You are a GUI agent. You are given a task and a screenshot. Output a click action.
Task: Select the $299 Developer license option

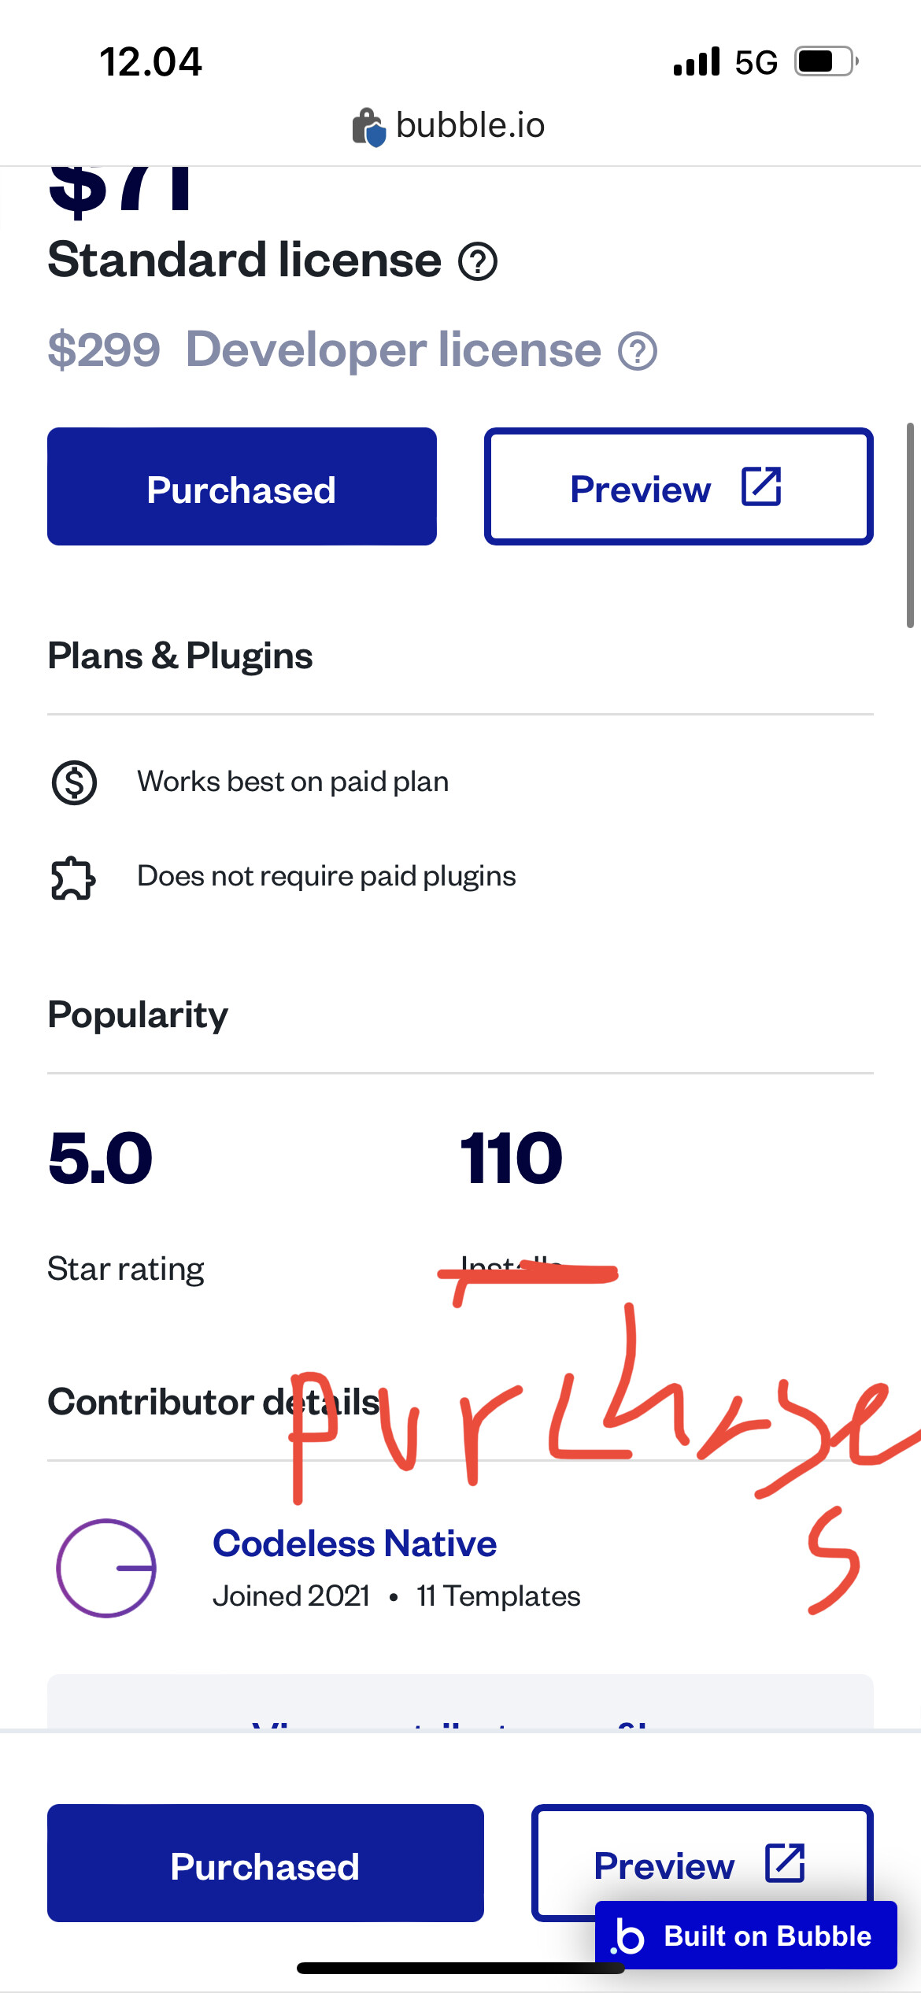tap(350, 350)
